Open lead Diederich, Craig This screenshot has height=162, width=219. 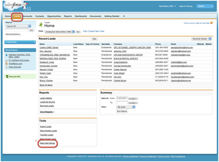pyautogui.click(x=47, y=62)
